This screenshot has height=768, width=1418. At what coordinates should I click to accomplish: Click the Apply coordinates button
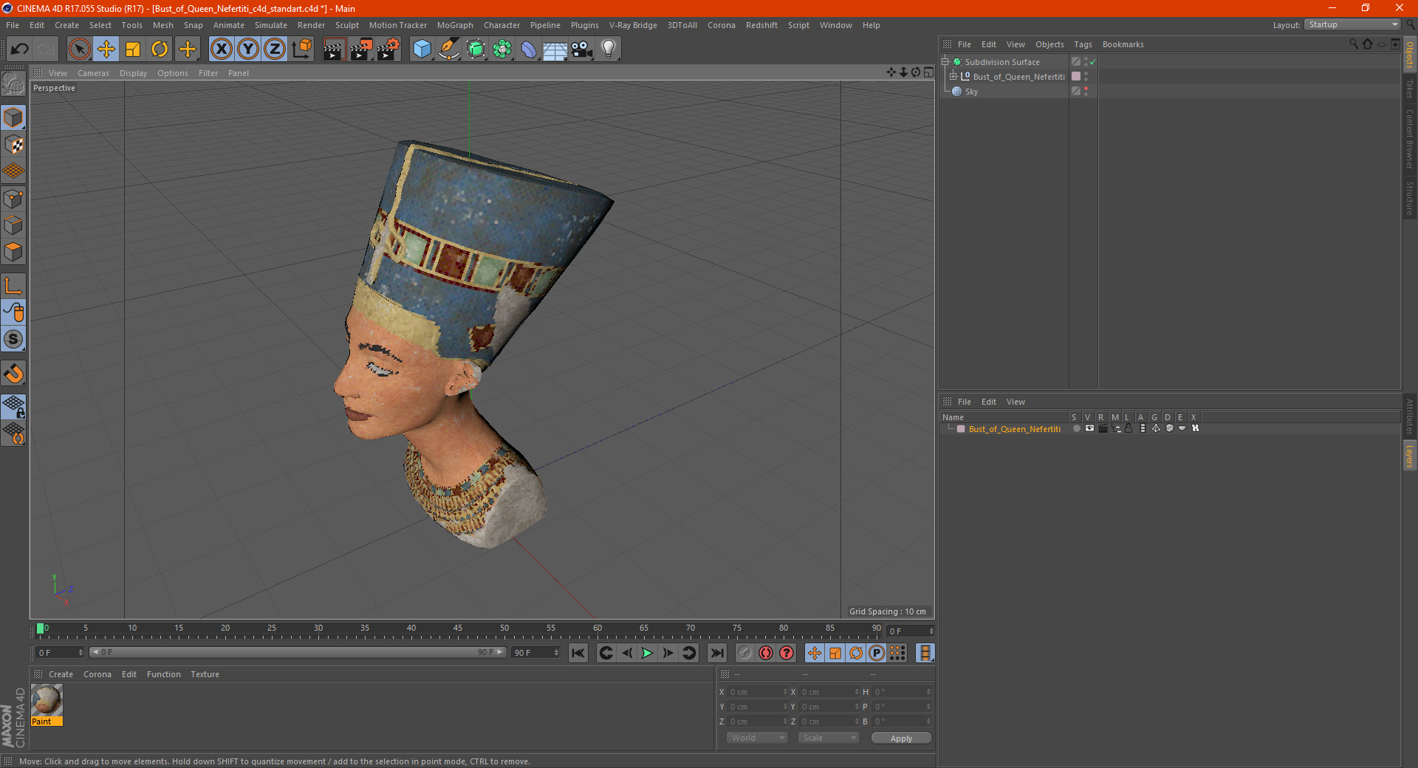coord(901,738)
